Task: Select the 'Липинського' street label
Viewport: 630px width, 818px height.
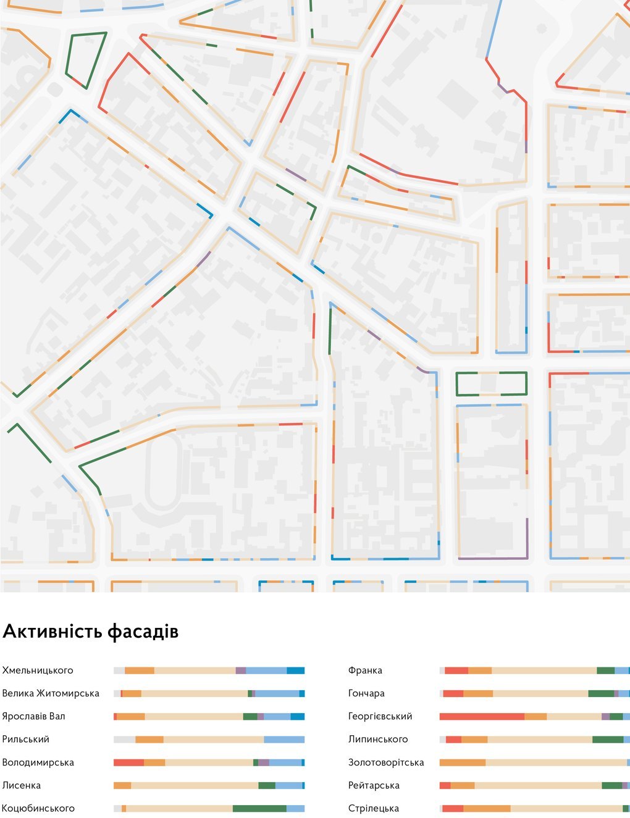Action: [378, 739]
